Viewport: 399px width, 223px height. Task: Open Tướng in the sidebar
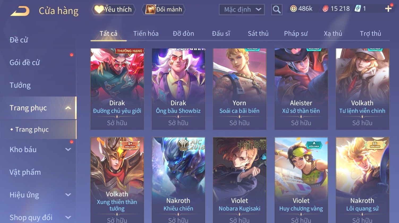pyautogui.click(x=20, y=85)
